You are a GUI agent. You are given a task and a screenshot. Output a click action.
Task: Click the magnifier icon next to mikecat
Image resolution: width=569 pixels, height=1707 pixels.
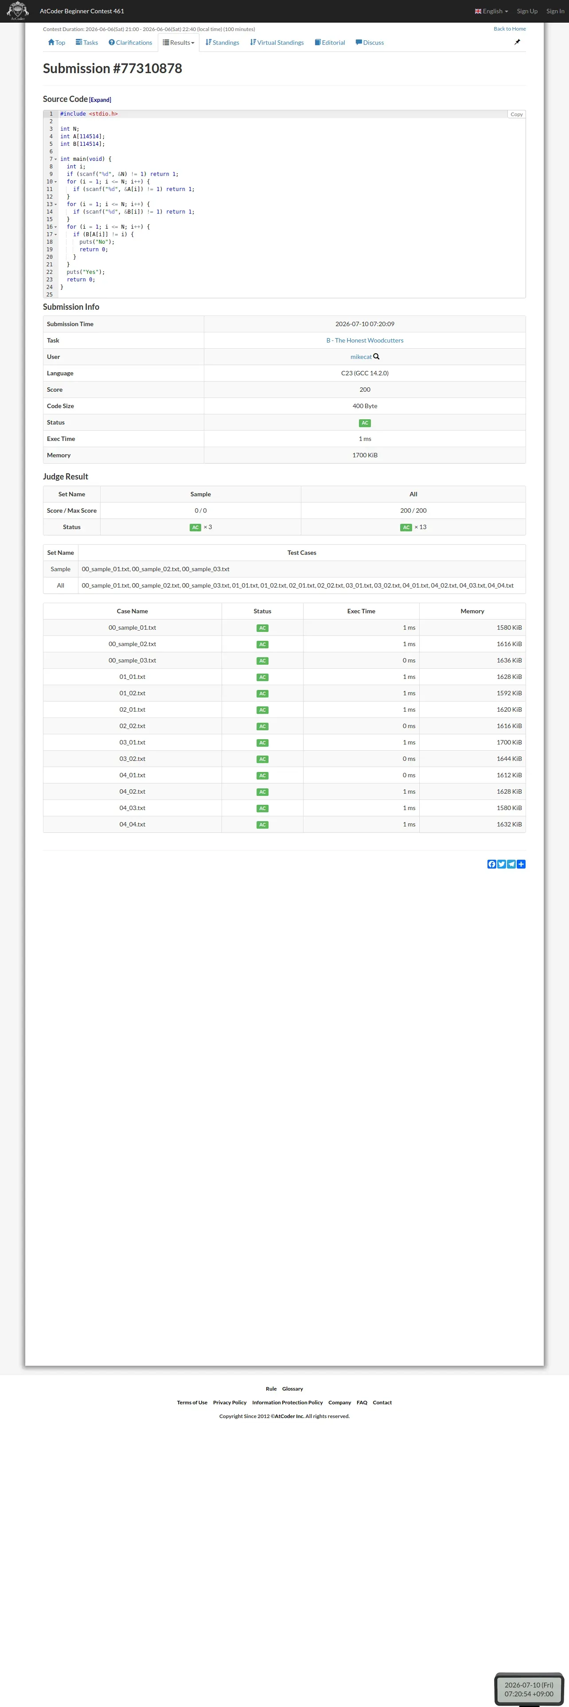(x=376, y=356)
